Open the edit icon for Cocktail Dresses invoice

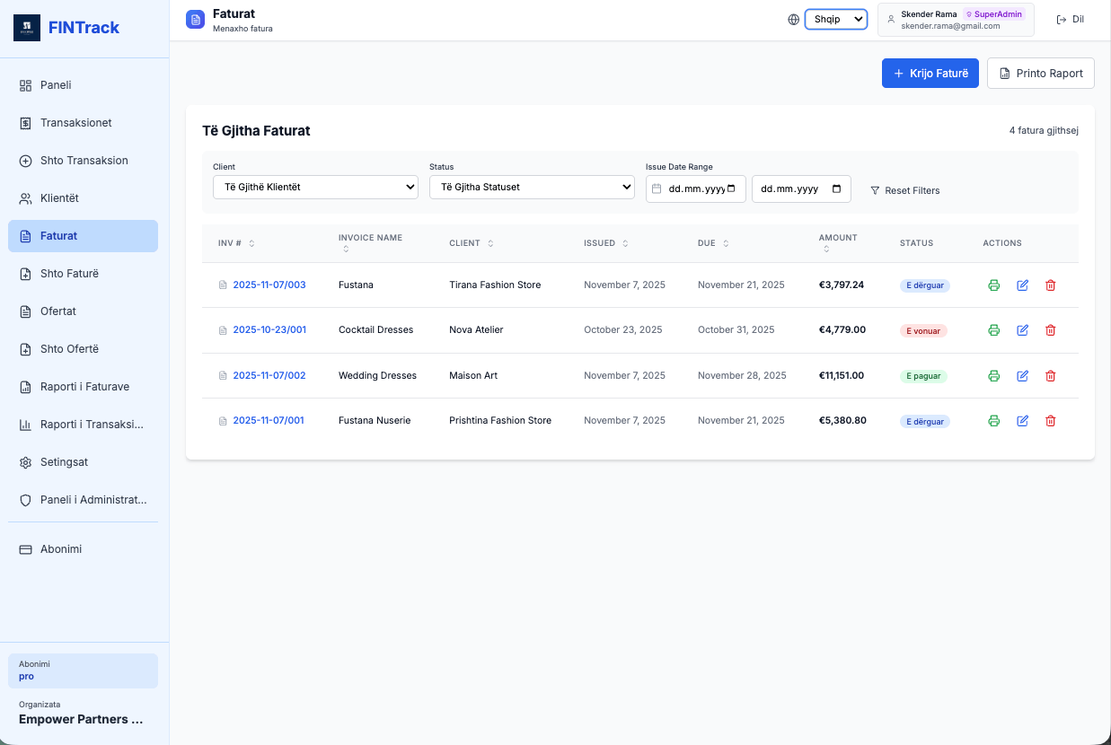click(1022, 329)
